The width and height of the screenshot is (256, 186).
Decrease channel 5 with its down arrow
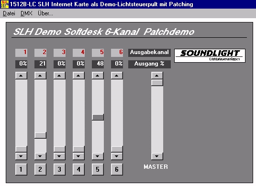coord(98,156)
